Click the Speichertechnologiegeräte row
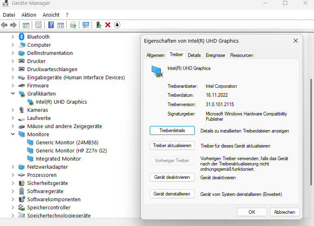 59,215
